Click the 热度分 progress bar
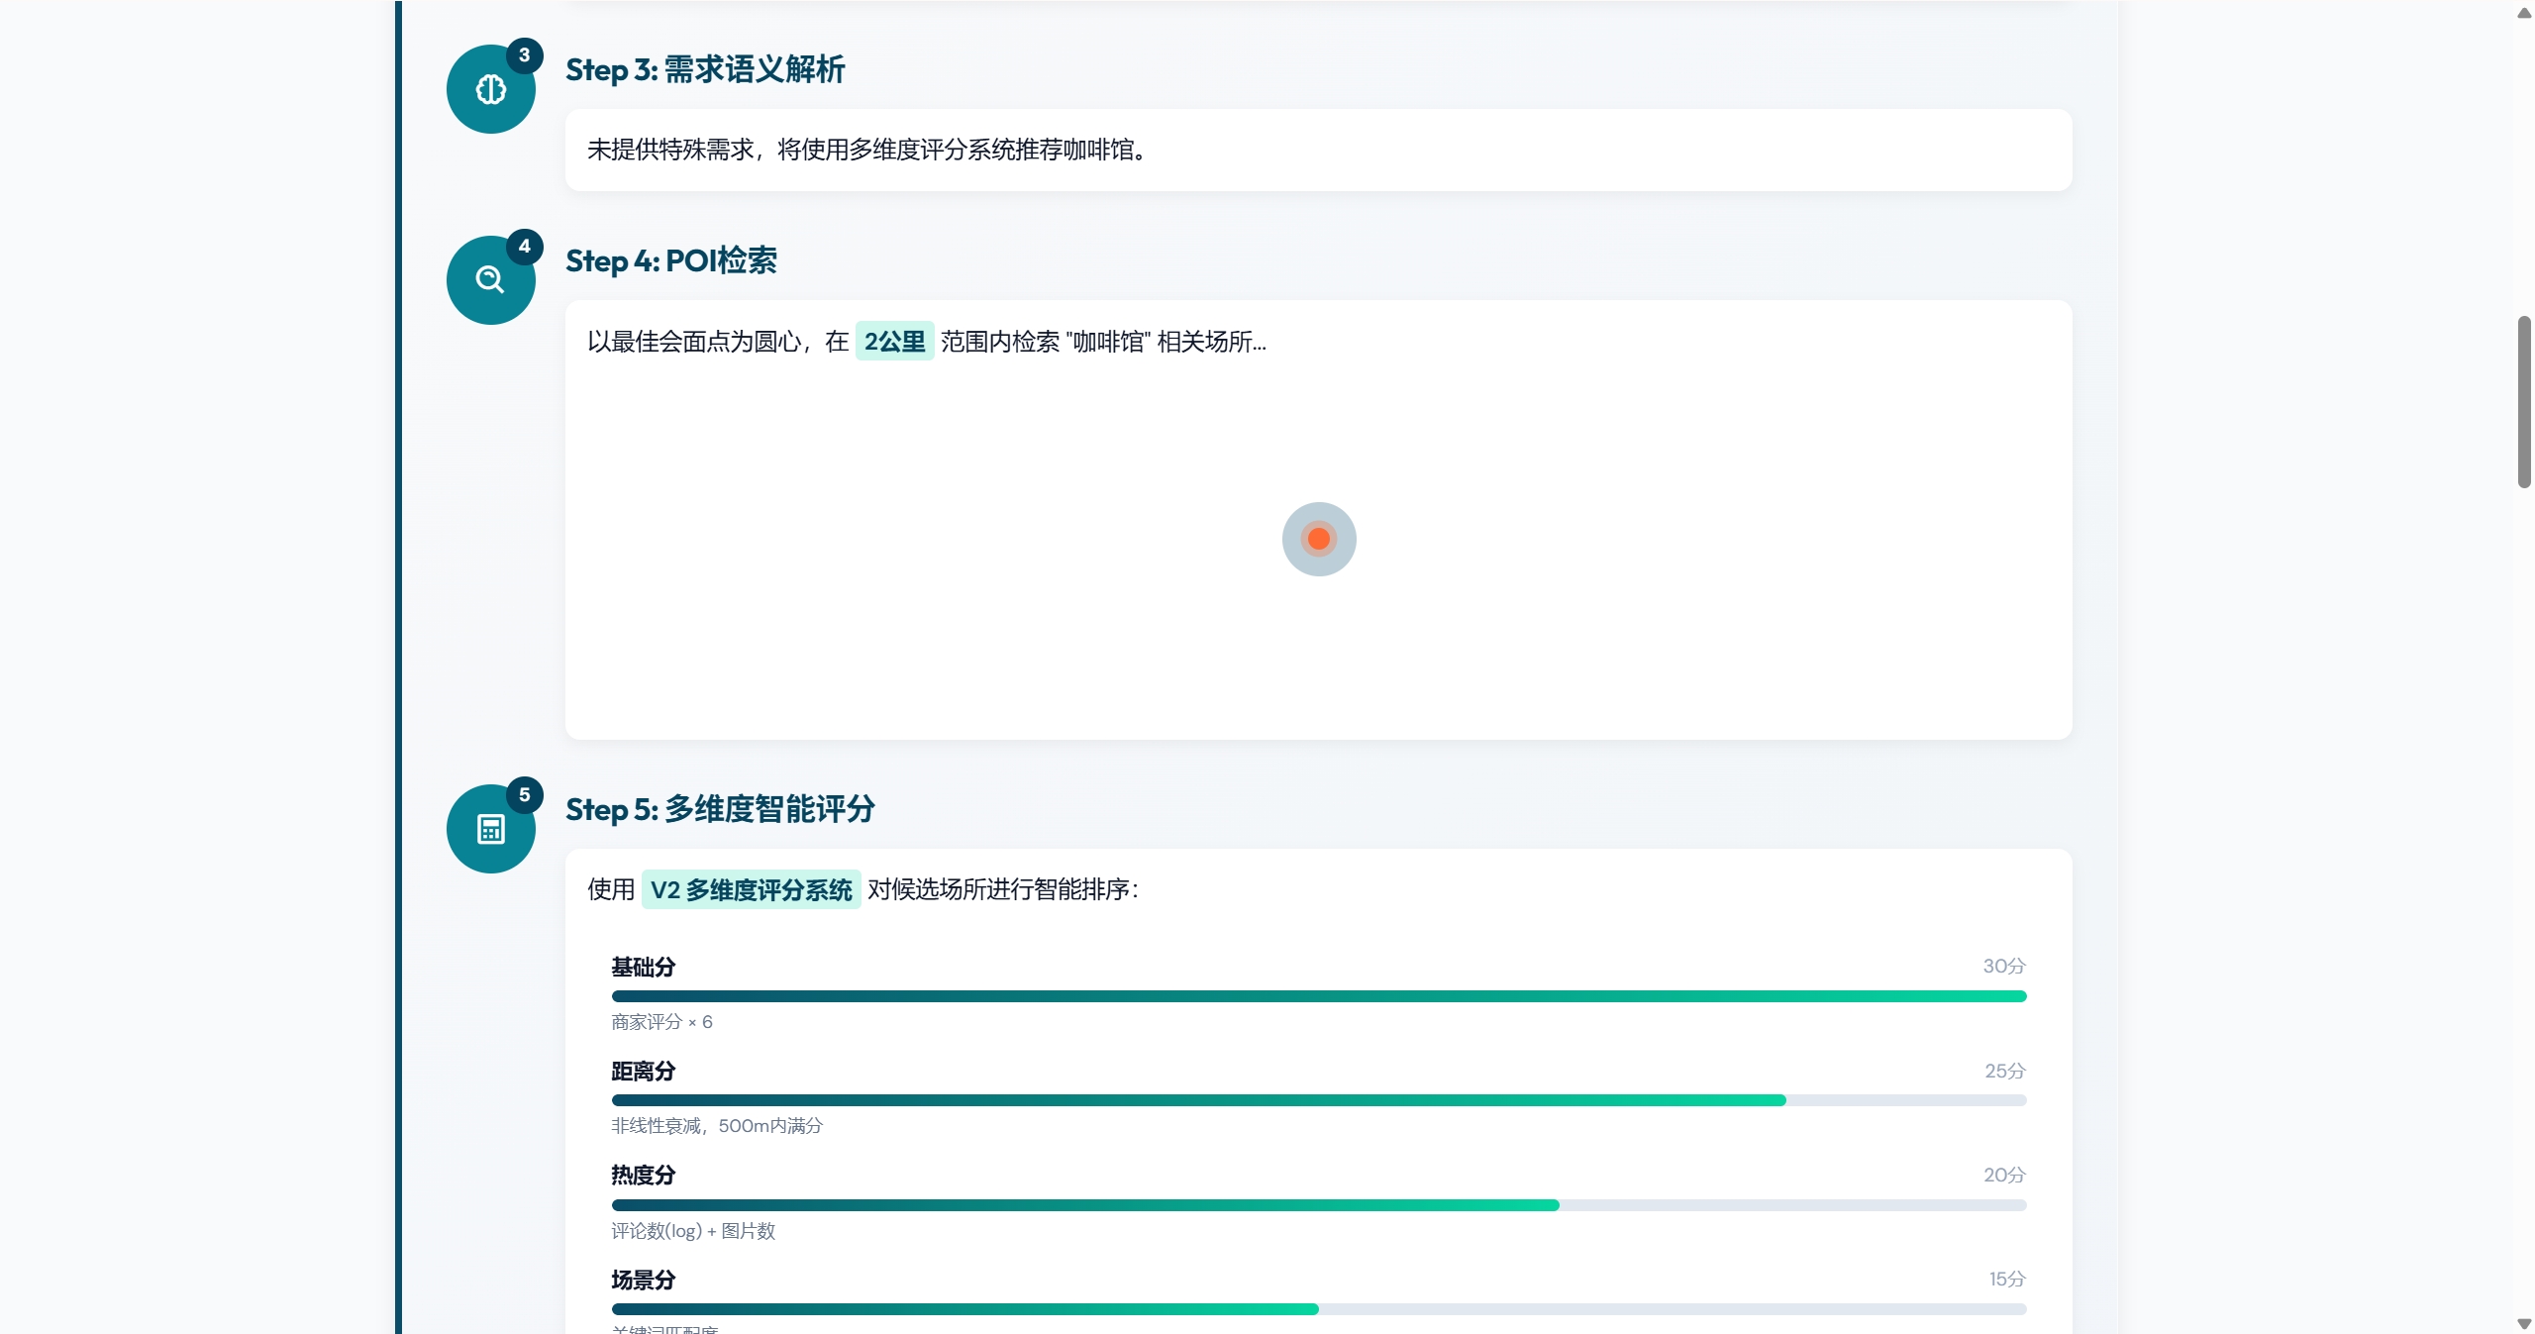This screenshot has width=2535, height=1334. (x=1318, y=1205)
